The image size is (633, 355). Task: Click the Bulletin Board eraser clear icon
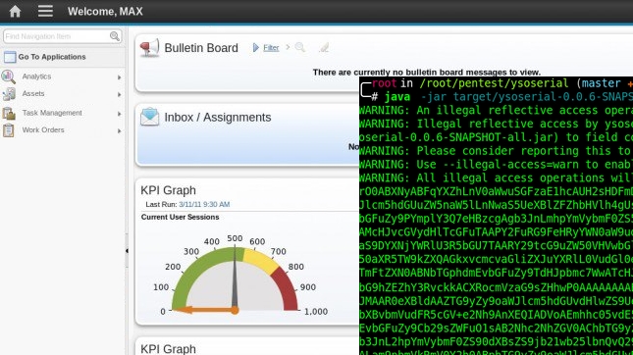(x=324, y=48)
